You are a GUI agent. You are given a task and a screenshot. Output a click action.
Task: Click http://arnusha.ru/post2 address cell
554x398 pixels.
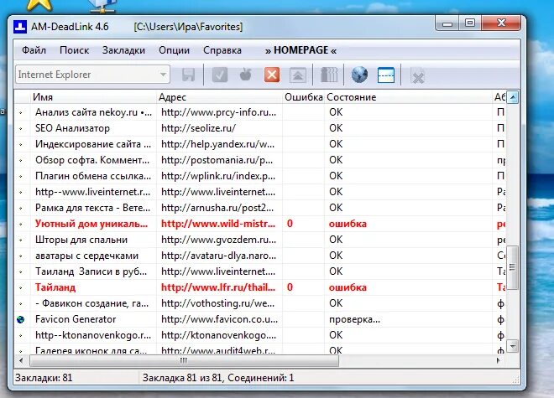pos(217,208)
